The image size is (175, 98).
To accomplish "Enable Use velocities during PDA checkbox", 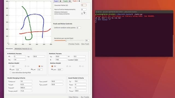I will [10, 73].
